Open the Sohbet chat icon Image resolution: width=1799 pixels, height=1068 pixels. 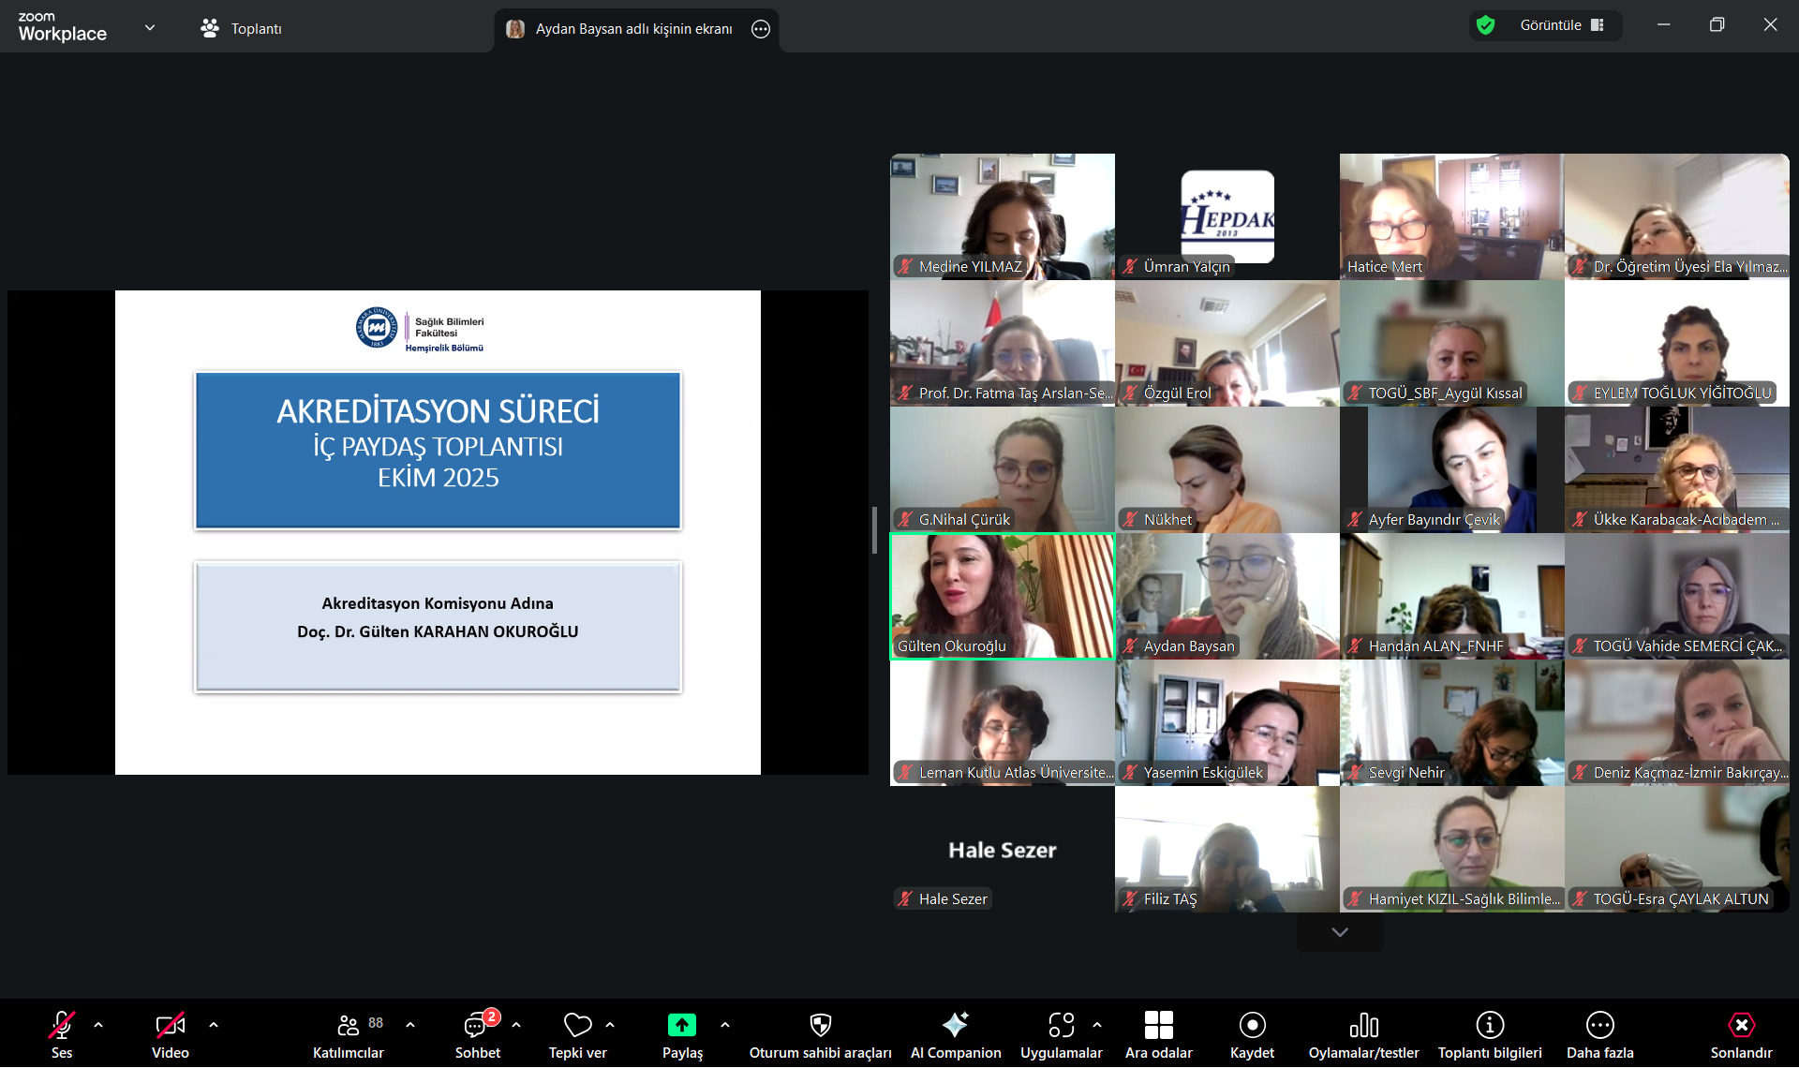coord(477,1025)
